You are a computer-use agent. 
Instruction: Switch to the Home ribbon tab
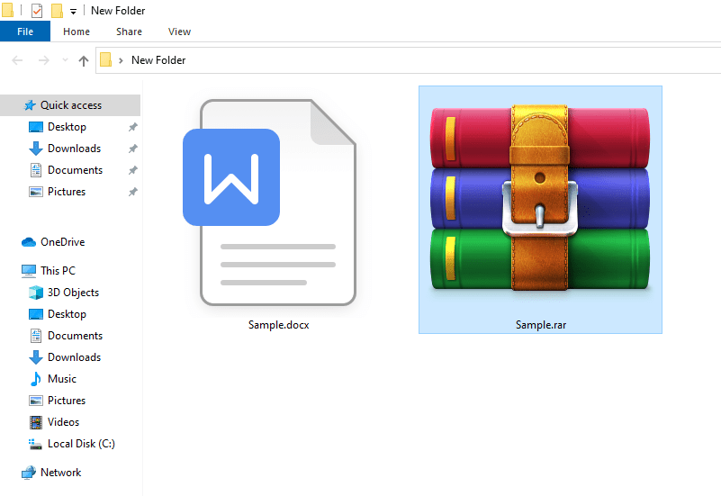pos(77,32)
